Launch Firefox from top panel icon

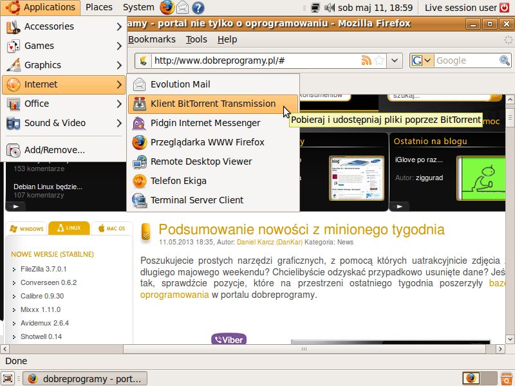167,8
